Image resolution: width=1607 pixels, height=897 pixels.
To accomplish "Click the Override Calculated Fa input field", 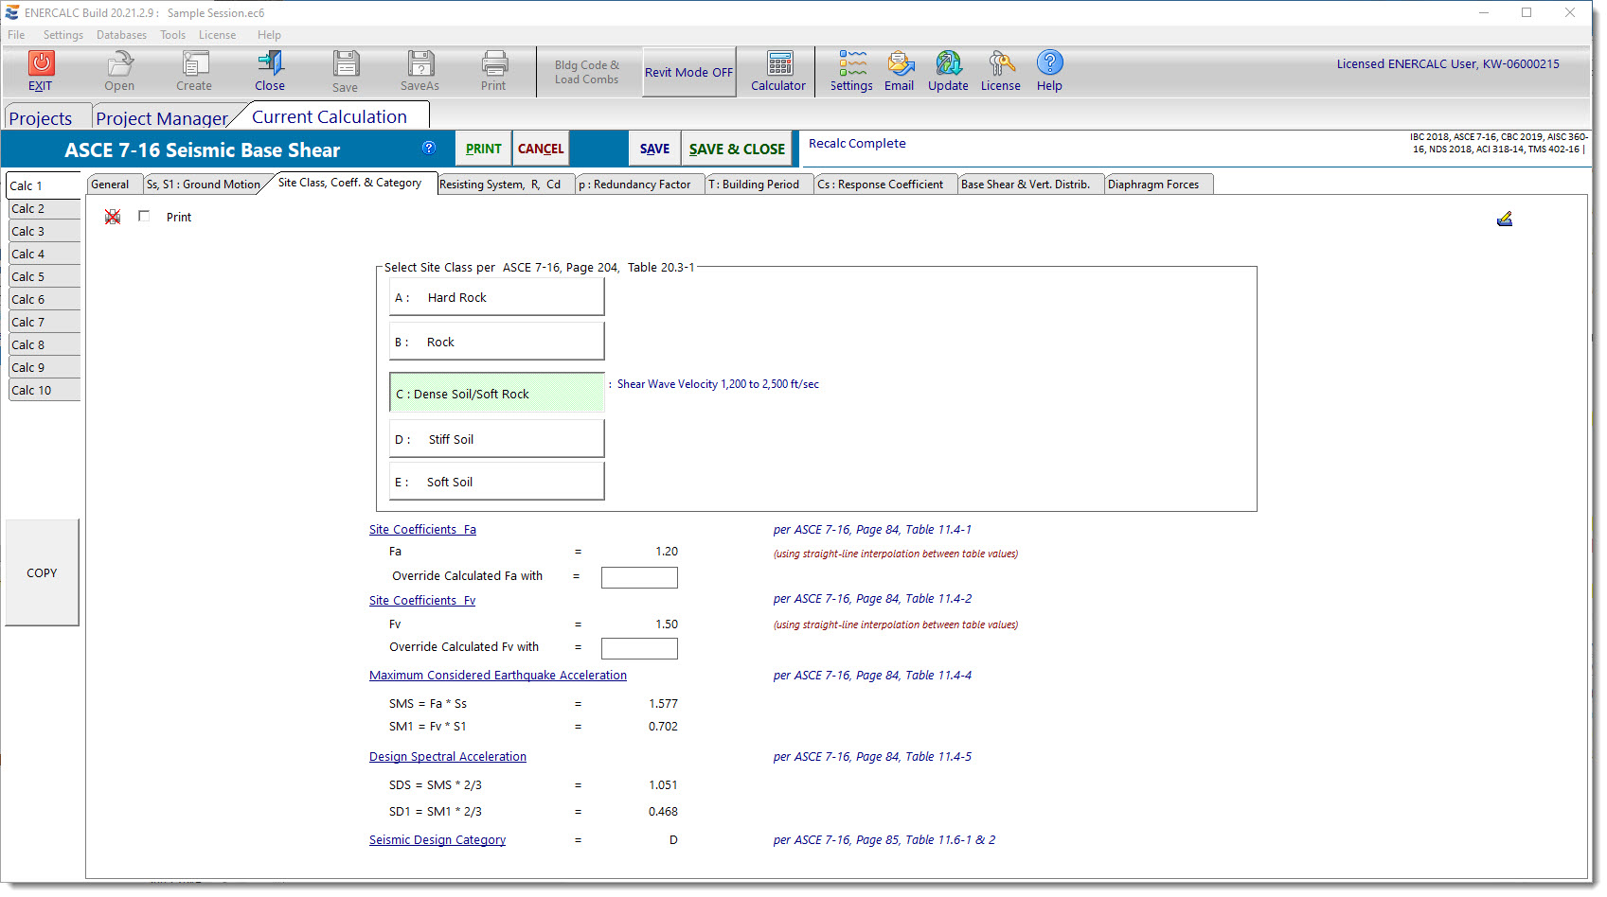I will click(639, 577).
